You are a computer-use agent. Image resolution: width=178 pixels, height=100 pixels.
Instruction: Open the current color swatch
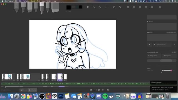point(69,7)
